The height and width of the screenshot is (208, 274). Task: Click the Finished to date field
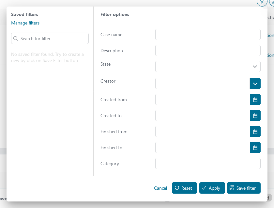click(203, 148)
